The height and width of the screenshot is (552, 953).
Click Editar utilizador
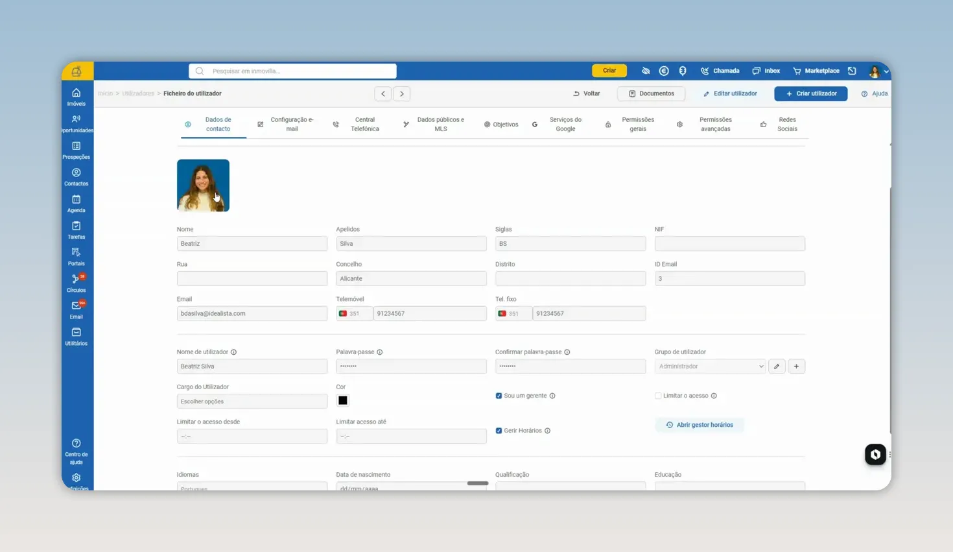click(x=730, y=93)
